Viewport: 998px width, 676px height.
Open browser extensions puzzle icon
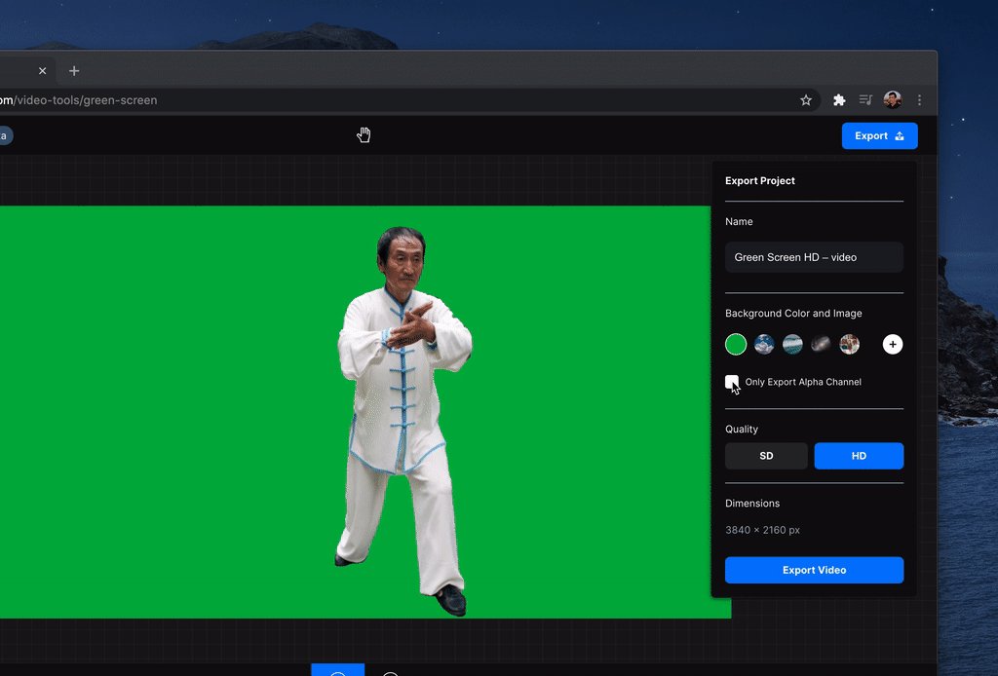pyautogui.click(x=839, y=100)
